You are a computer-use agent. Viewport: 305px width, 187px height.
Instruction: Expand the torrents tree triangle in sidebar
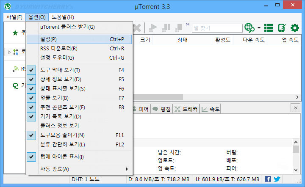pos(9,52)
